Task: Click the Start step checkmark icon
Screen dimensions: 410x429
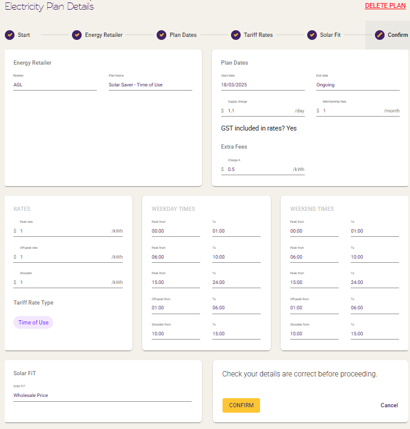Action: (x=10, y=35)
